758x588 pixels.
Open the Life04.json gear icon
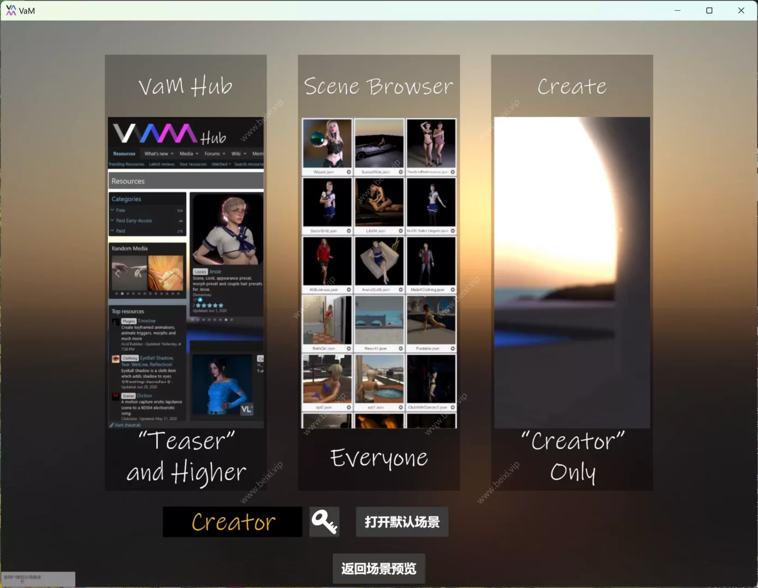coord(400,231)
